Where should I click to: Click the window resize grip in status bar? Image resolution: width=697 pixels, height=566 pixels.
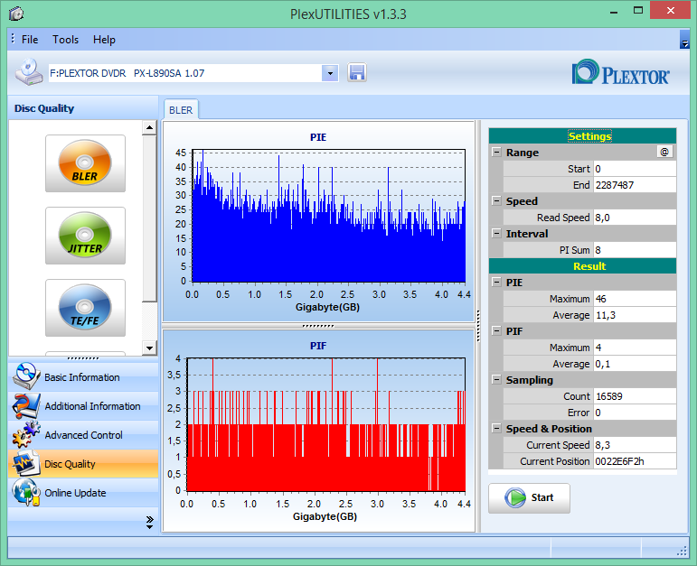(x=682, y=552)
